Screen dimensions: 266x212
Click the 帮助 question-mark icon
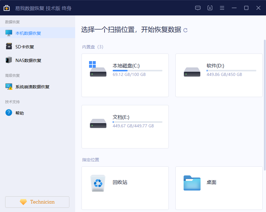(x=8, y=113)
